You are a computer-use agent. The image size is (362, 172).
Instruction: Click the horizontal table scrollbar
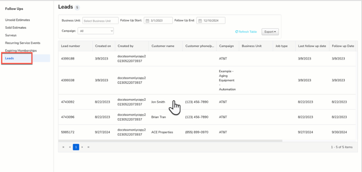[x=170, y=141]
